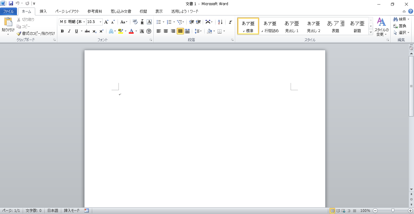The image size is (414, 214).
Task: Toggle Underline formatting
Action: coord(76,31)
